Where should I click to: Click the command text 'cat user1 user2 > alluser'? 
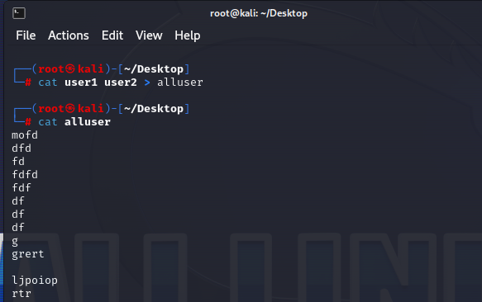click(x=121, y=83)
